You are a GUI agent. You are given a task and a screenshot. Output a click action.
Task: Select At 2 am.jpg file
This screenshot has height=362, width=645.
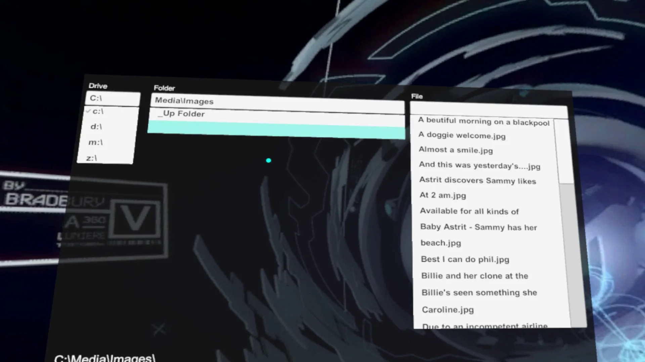tap(443, 195)
